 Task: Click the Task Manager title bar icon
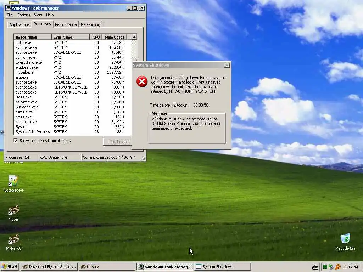pyautogui.click(x=8, y=8)
